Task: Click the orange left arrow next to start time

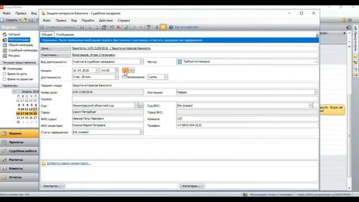Action: pos(125,70)
